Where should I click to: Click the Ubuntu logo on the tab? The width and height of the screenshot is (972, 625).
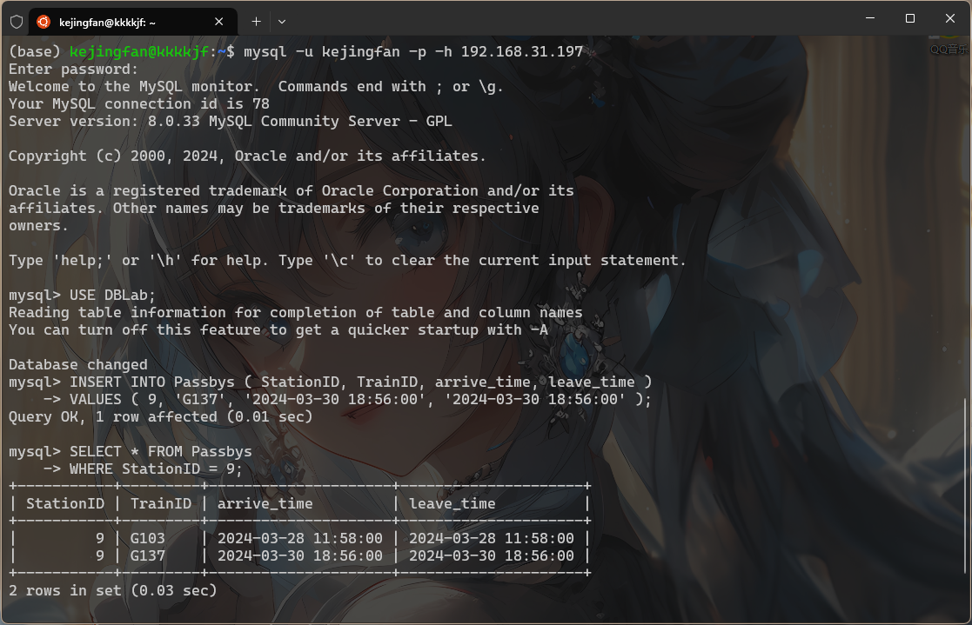(44, 22)
